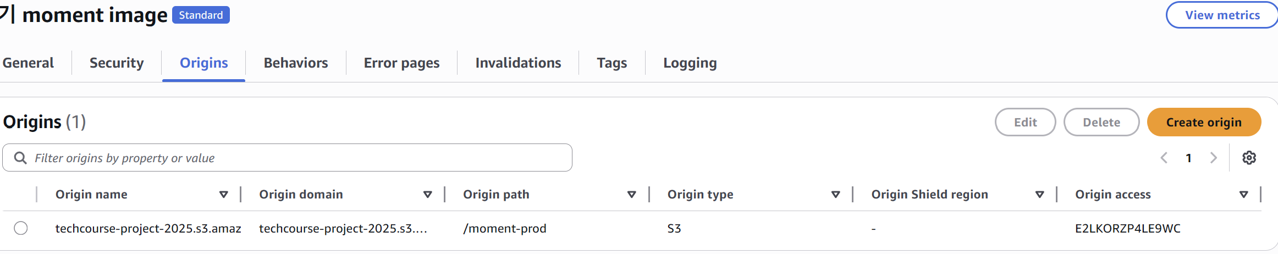1278x254 pixels.
Task: Sort by Origin Shield region arrow
Action: point(1039,195)
